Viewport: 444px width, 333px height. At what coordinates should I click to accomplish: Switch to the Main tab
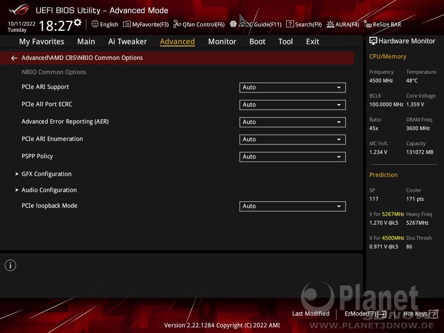tap(86, 42)
